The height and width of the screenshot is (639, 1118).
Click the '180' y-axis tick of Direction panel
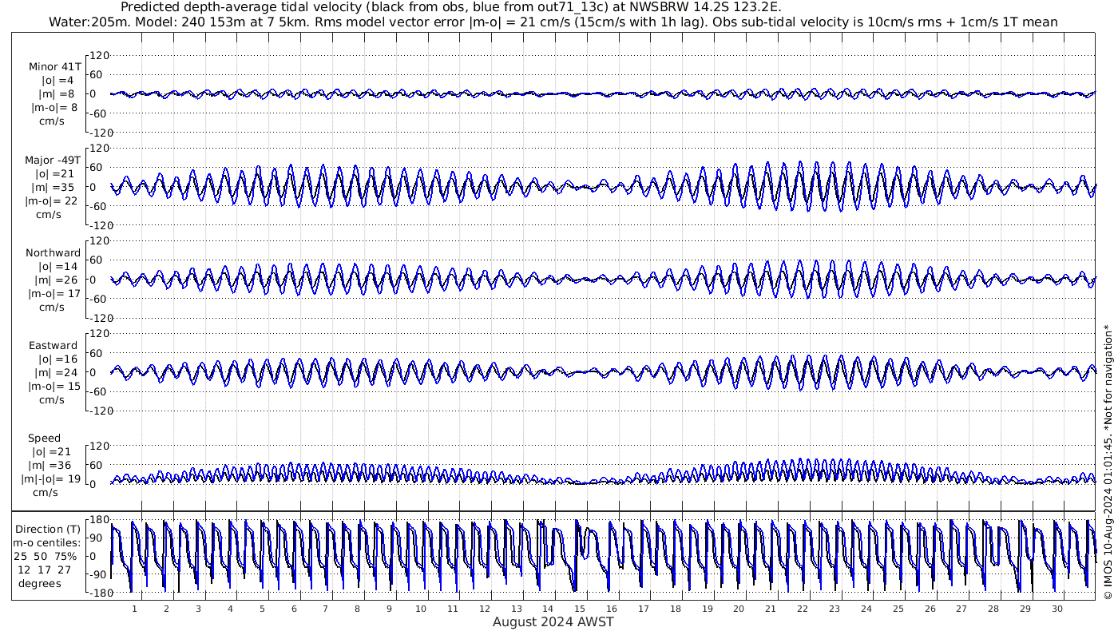tap(97, 520)
